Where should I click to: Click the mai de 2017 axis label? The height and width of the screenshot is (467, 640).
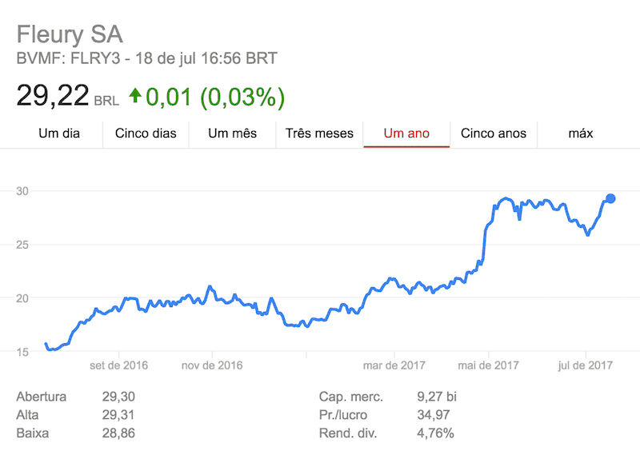coord(488,365)
